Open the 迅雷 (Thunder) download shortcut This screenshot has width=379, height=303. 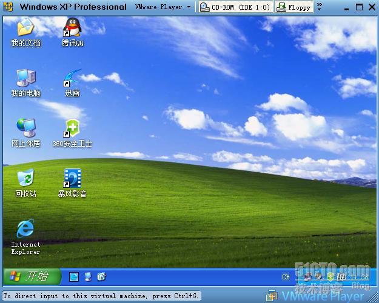point(72,82)
